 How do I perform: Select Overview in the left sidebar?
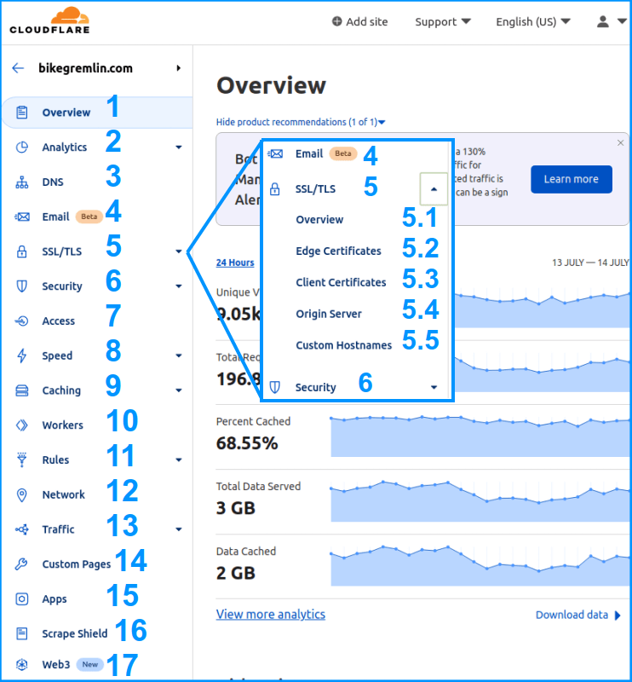[97, 113]
